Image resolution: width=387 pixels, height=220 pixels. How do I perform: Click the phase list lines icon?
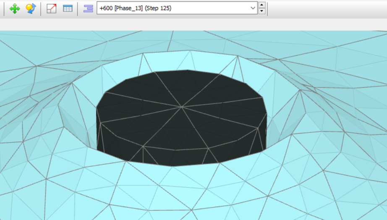[88, 9]
